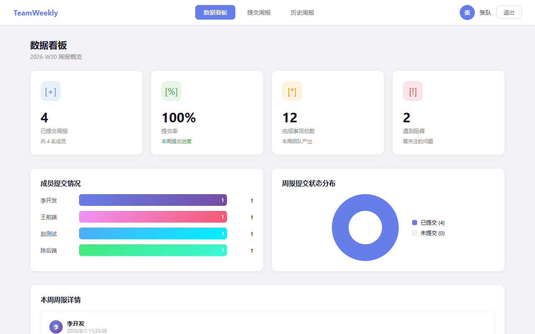535x334 pixels.
Task: Click the 100% submission rate value
Action: click(178, 118)
